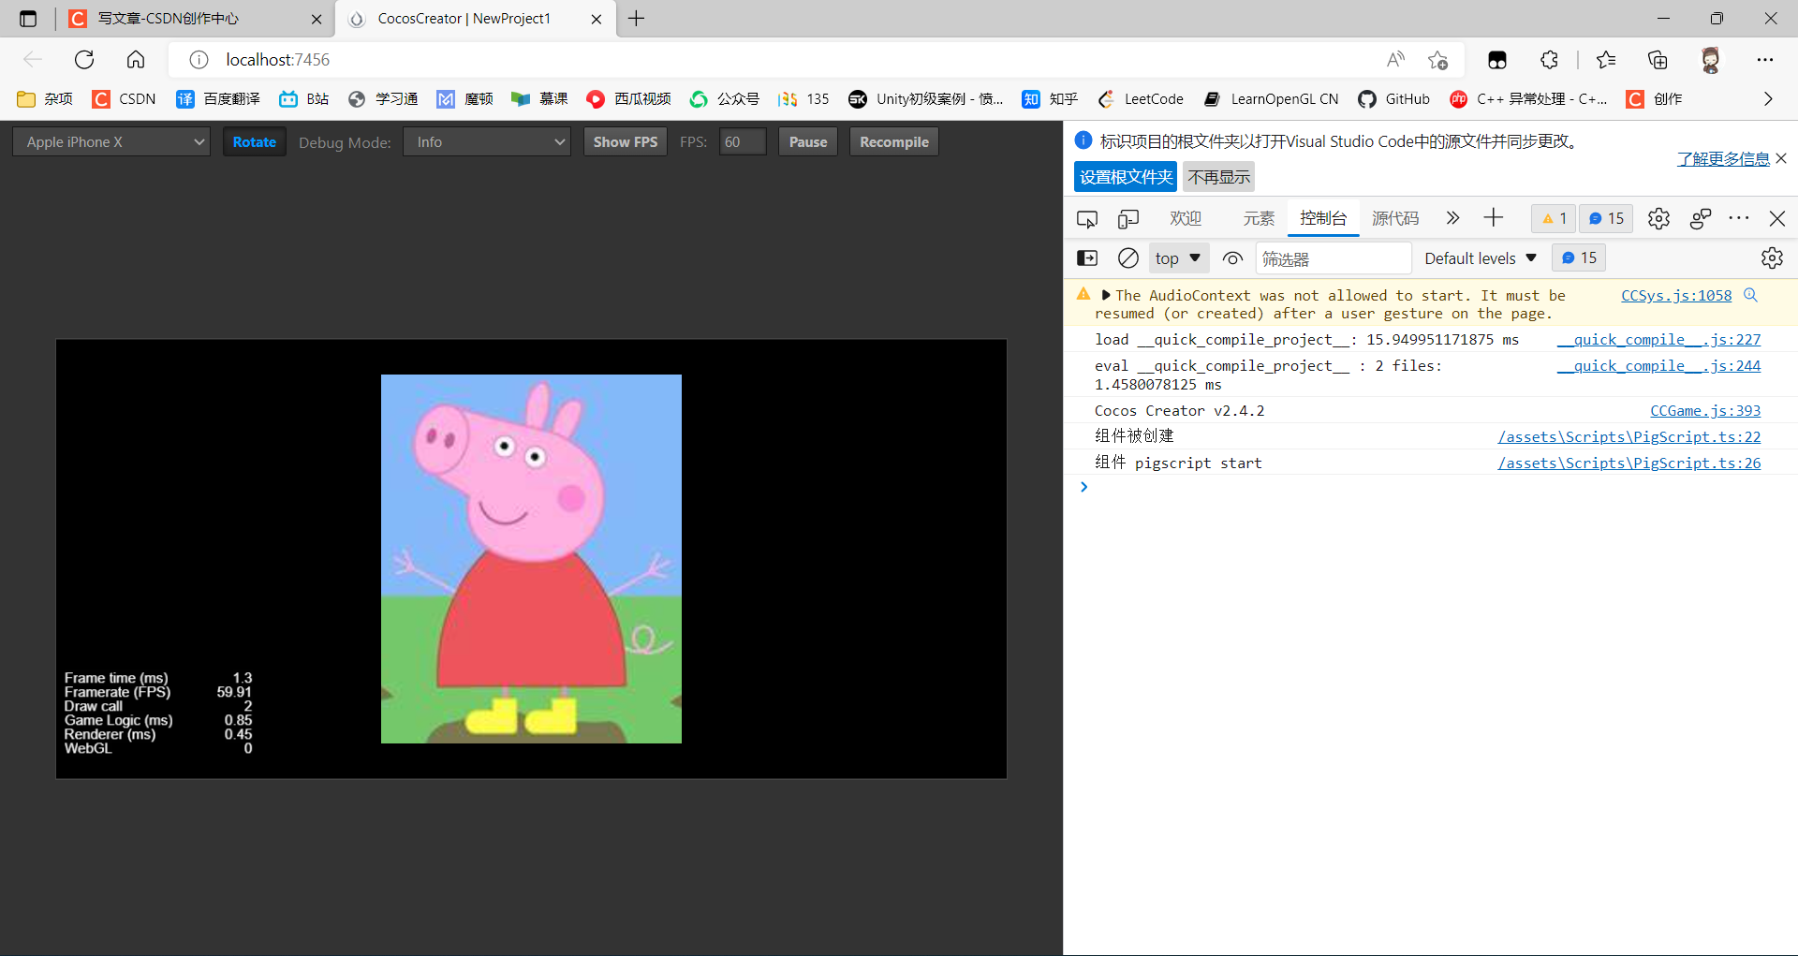The image size is (1798, 956).
Task: Toggle device emulation icon in DevTools
Action: point(1127,219)
